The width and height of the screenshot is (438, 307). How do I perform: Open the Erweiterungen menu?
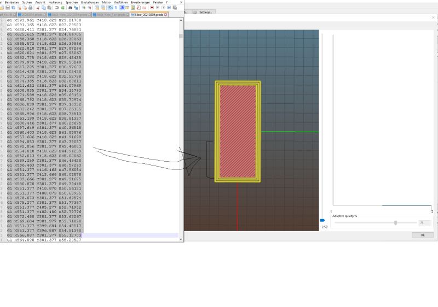[x=141, y=2]
